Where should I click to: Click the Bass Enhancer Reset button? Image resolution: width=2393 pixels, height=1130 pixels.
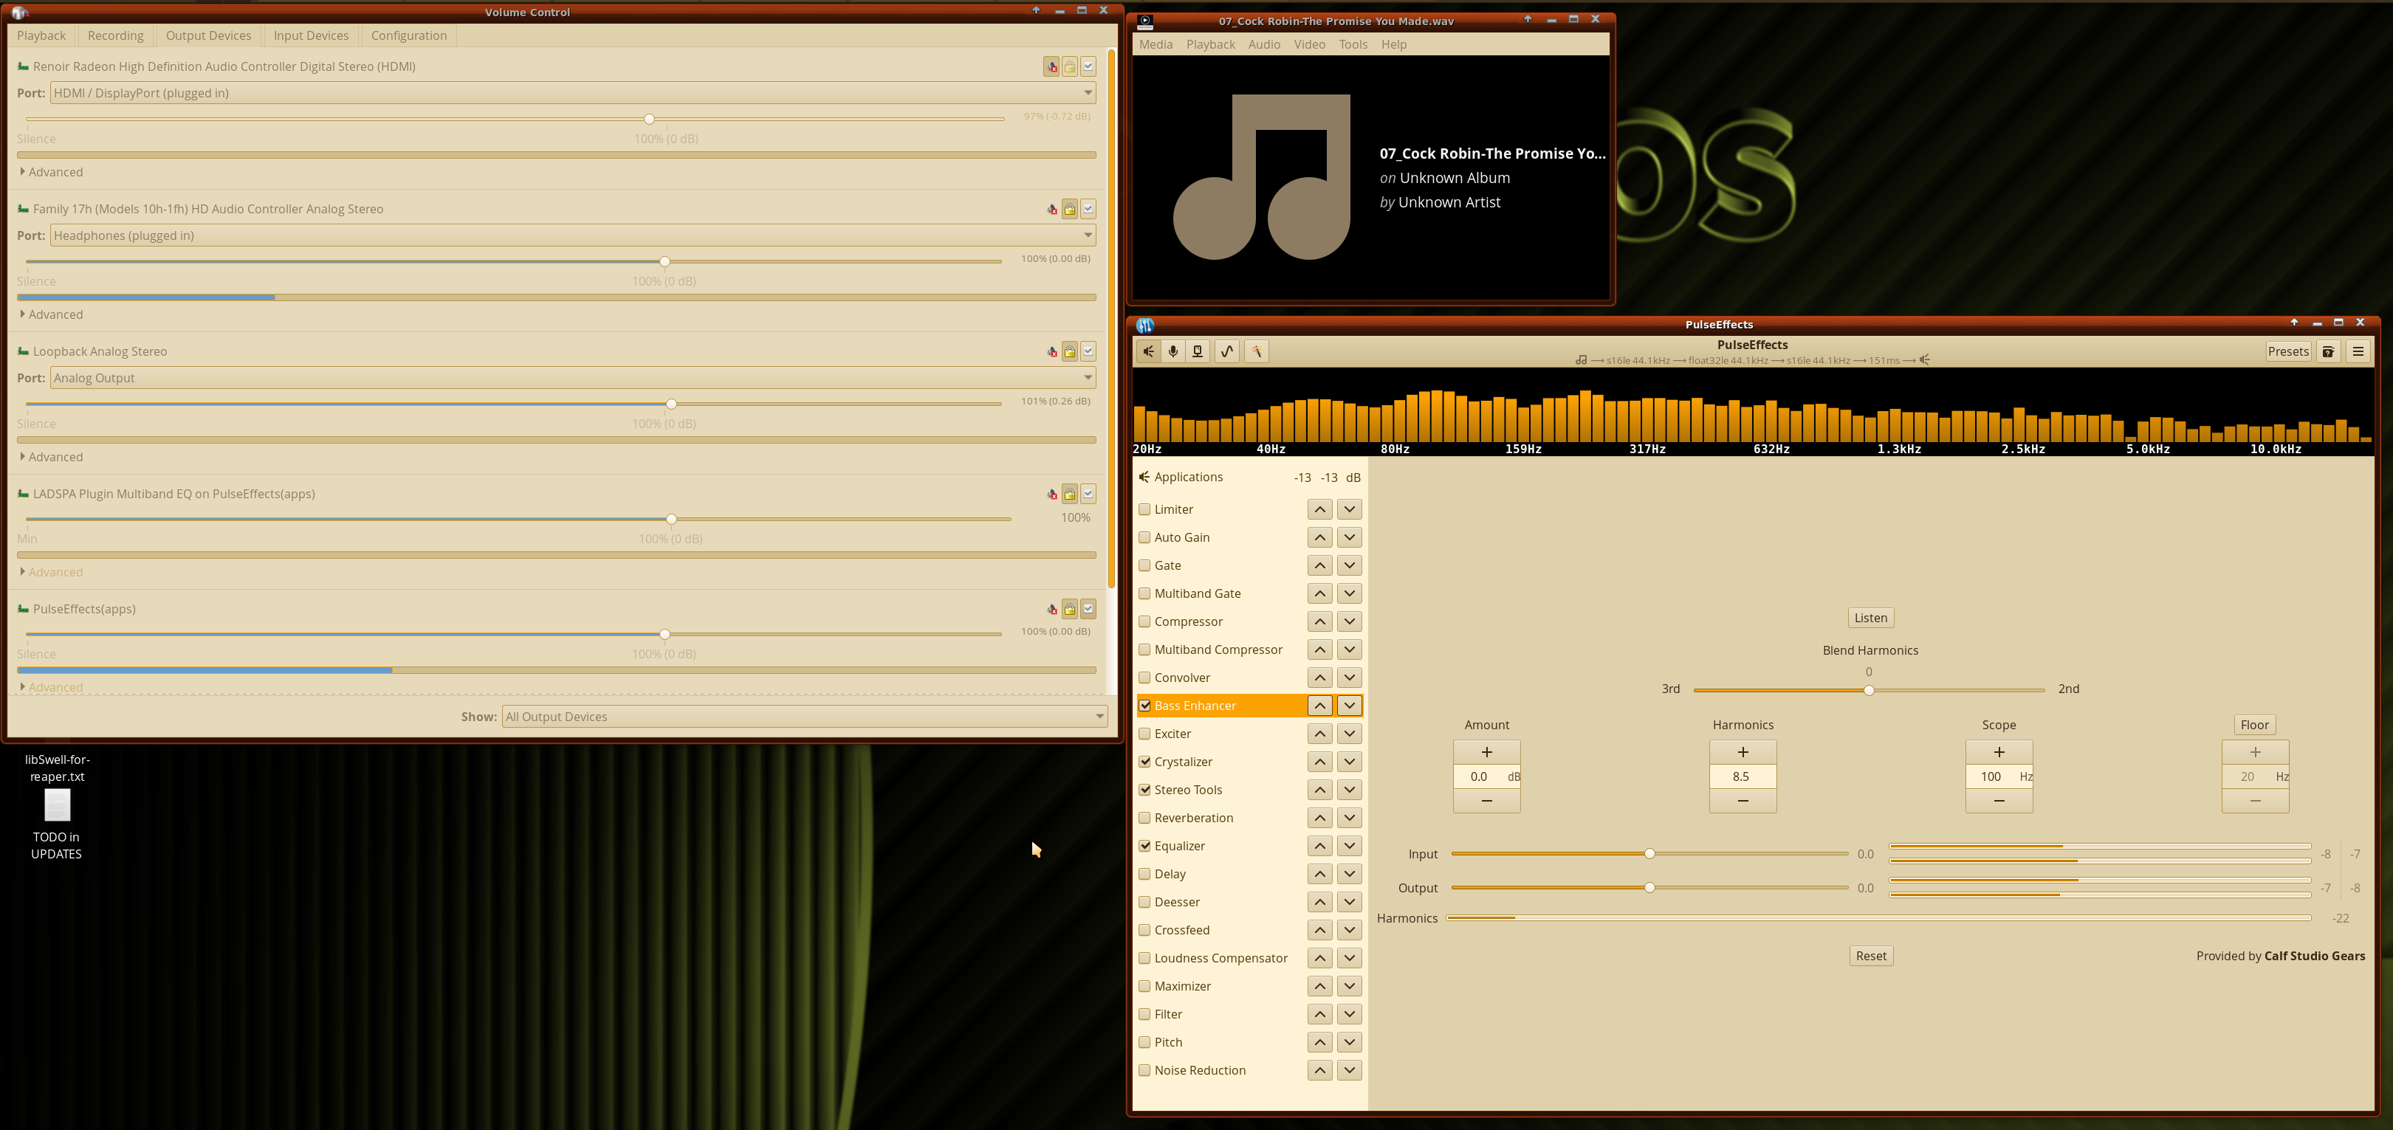pos(1870,957)
